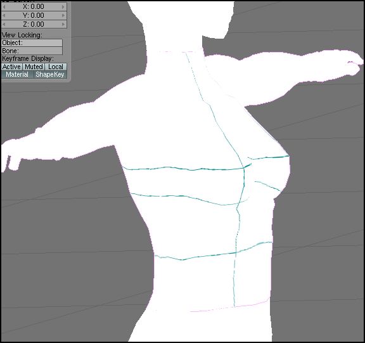Disable ShapeKey keyframe display
This screenshot has height=343, width=365.
pos(50,75)
